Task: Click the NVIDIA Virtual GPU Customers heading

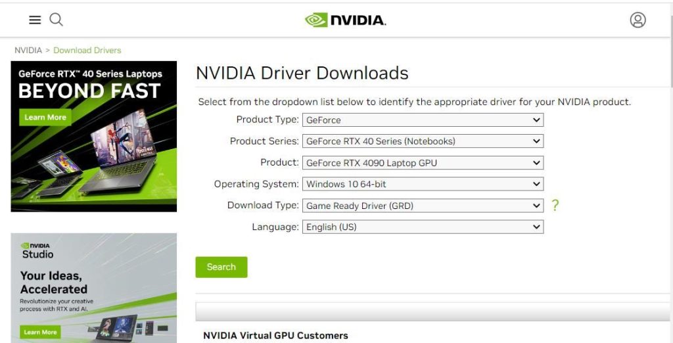Action: click(x=275, y=336)
